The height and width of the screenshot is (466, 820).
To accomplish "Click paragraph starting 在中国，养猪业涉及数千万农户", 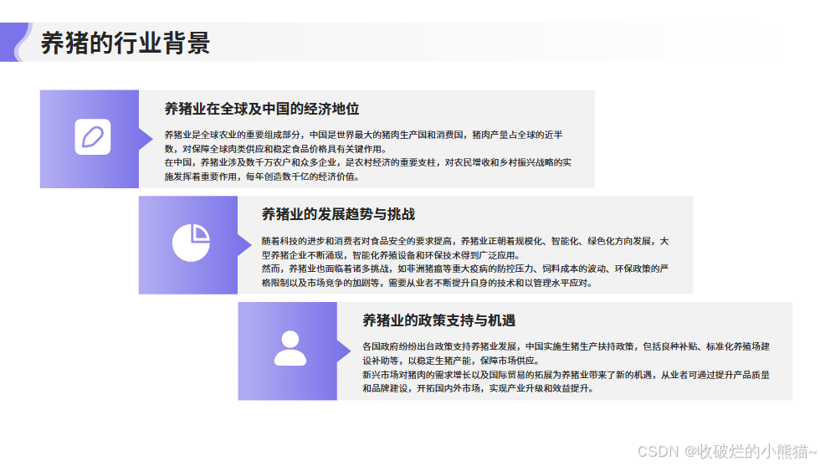I will coord(367,170).
